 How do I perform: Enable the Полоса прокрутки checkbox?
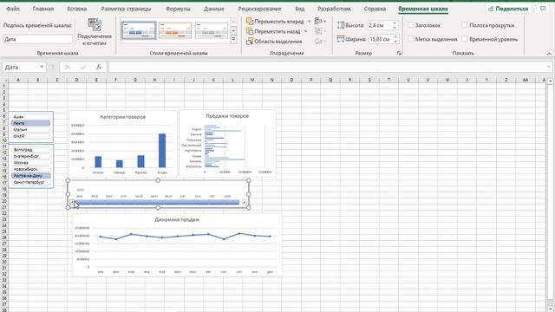coord(465,25)
